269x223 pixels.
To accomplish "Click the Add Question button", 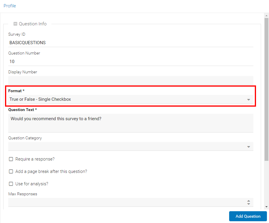I will 248,216.
